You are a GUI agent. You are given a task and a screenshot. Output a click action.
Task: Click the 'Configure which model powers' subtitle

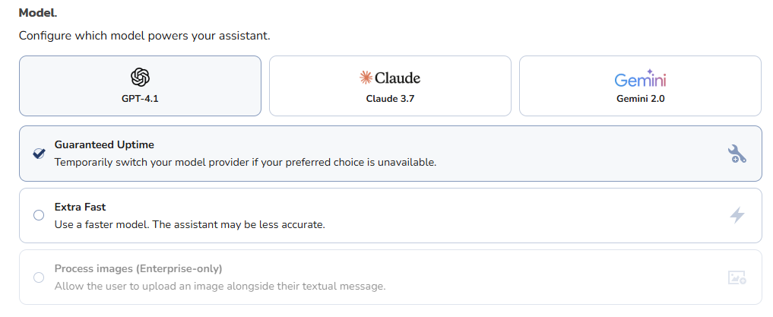(x=144, y=36)
